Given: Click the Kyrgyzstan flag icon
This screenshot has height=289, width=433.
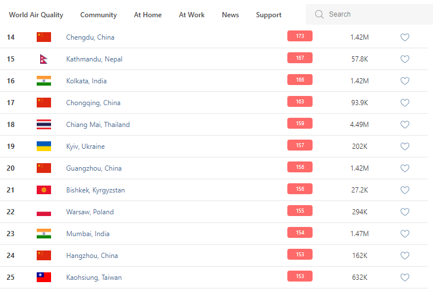Looking at the screenshot, I should point(44,190).
